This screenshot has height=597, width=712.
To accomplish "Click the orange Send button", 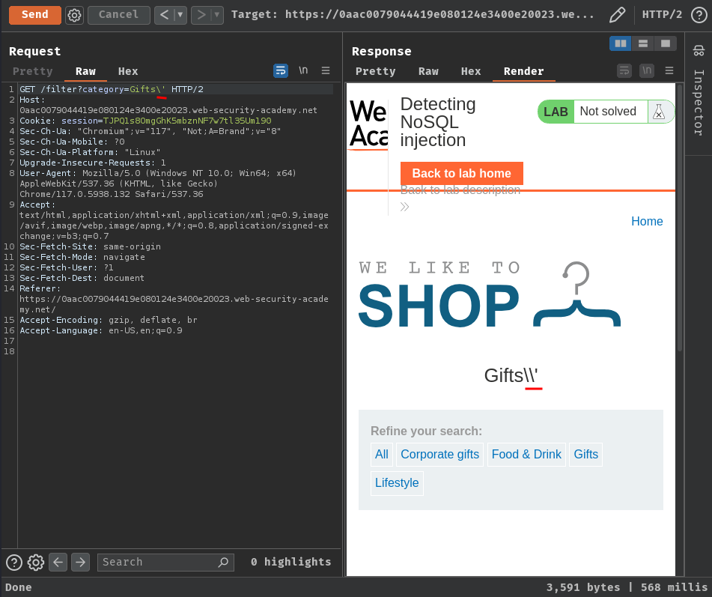I will tap(35, 15).
